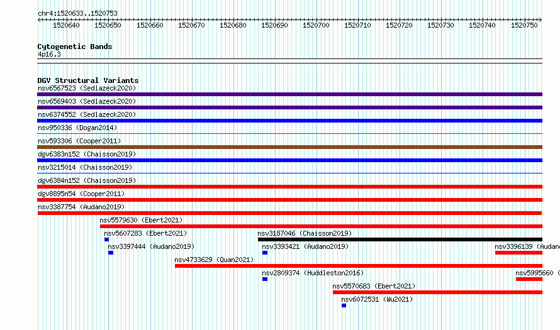Select the nsv3387754 red variant bar
The height and width of the screenshot is (330, 560).
[289, 213]
